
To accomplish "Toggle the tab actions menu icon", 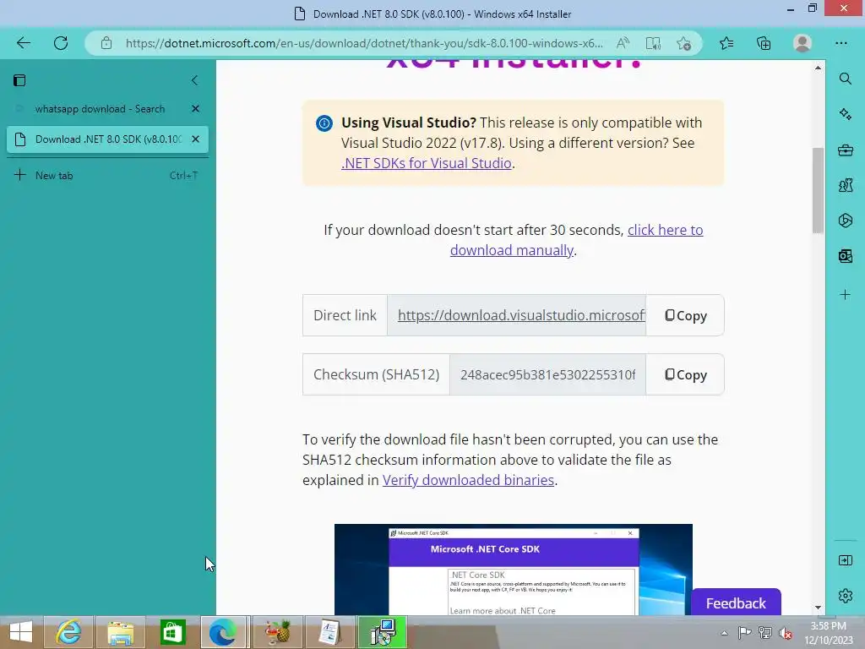I will point(19,80).
